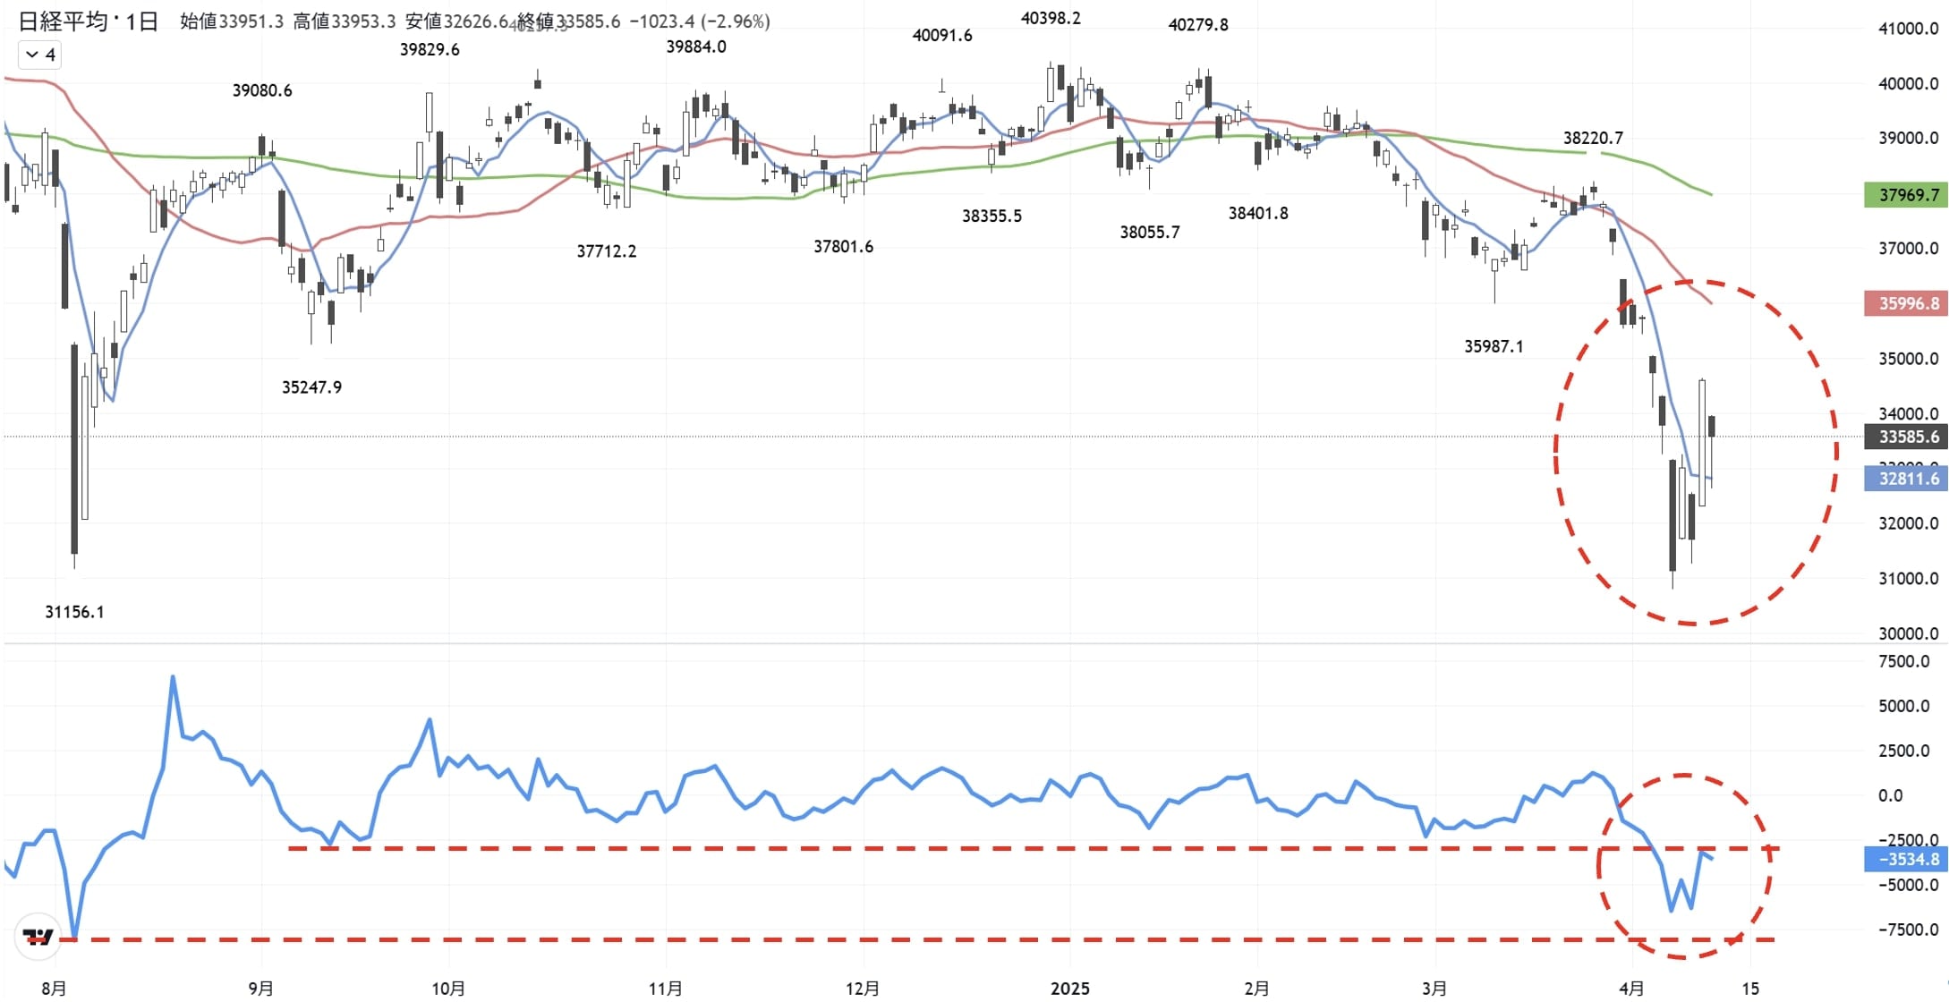The width and height of the screenshot is (1949, 1002).
Task: Click the 7500.0 indicator axis tick
Action: 1904,661
